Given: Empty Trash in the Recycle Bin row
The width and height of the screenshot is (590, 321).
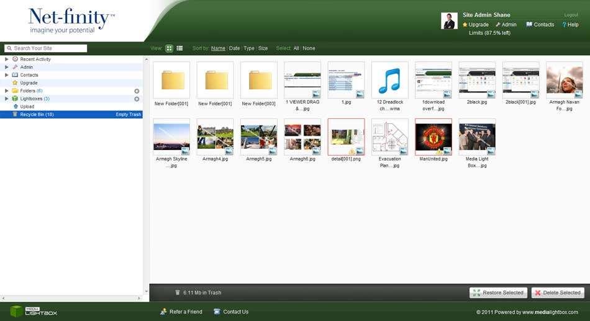Looking at the screenshot, I should tap(129, 115).
